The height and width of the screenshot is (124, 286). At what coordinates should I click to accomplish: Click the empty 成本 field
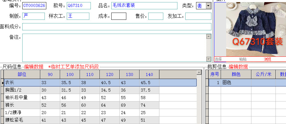pos(119,16)
